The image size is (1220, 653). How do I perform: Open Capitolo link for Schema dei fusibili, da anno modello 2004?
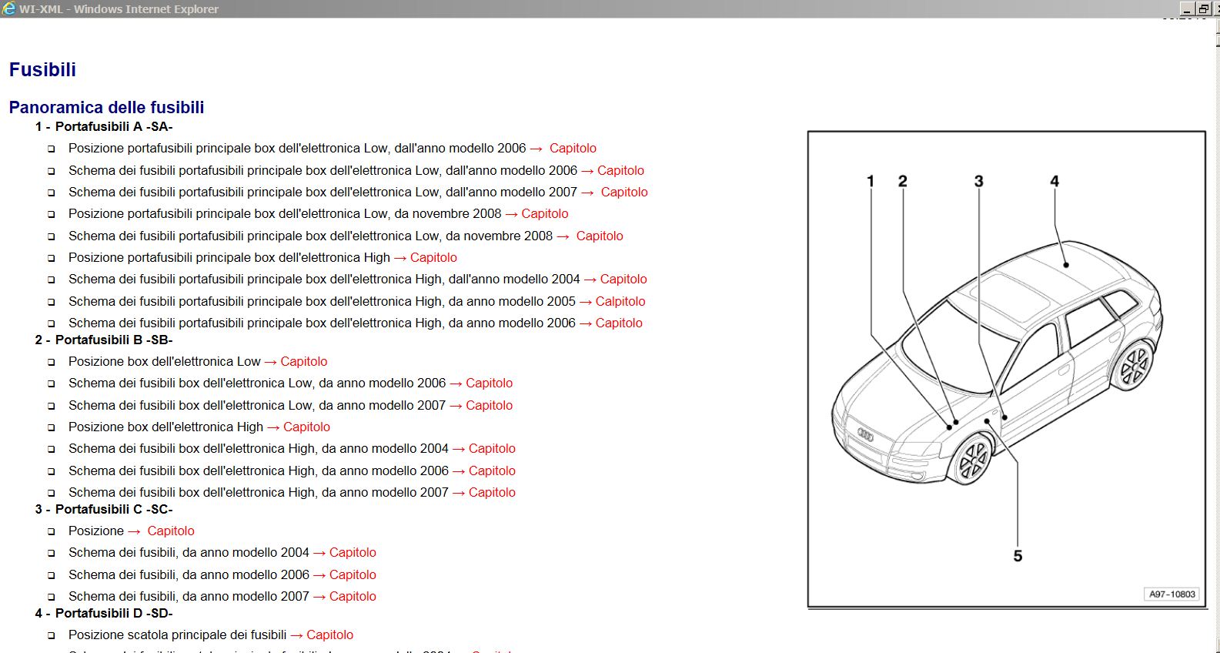[353, 552]
